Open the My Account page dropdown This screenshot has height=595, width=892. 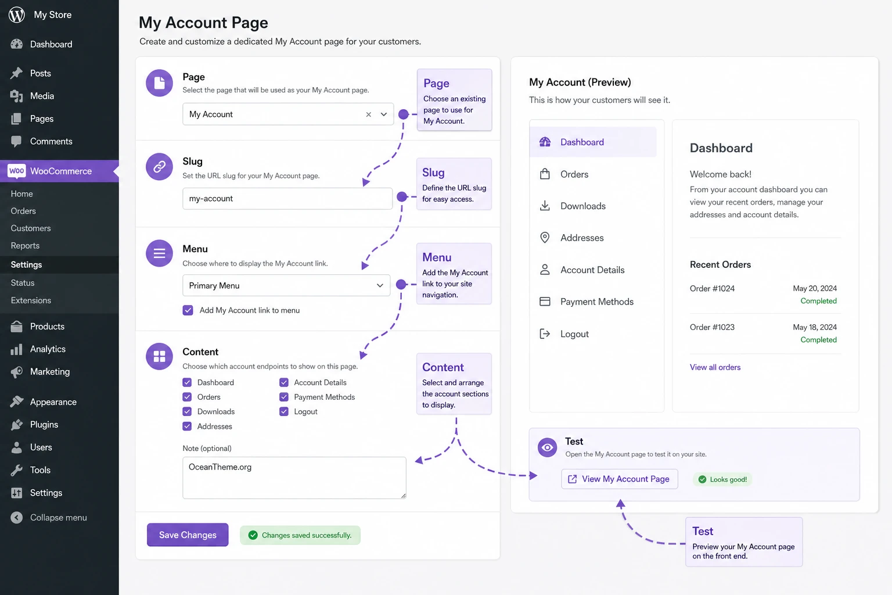tap(383, 114)
